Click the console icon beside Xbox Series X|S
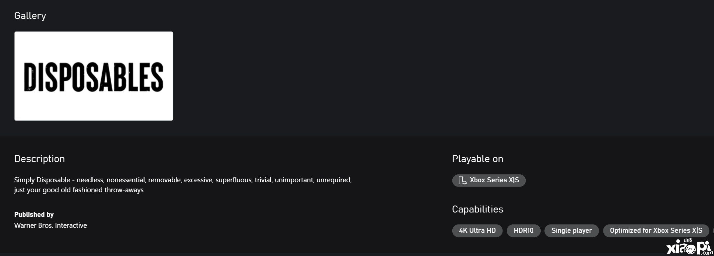Screen dimensions: 714x256 click(462, 180)
